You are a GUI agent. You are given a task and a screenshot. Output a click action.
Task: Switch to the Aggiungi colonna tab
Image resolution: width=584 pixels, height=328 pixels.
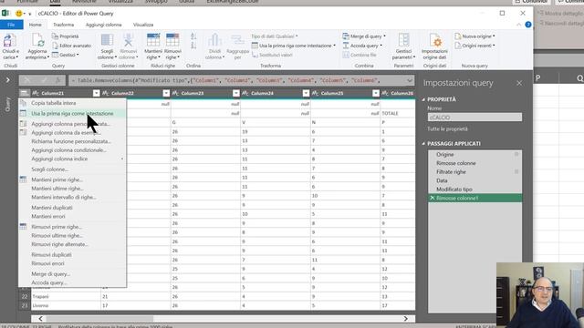coord(103,25)
